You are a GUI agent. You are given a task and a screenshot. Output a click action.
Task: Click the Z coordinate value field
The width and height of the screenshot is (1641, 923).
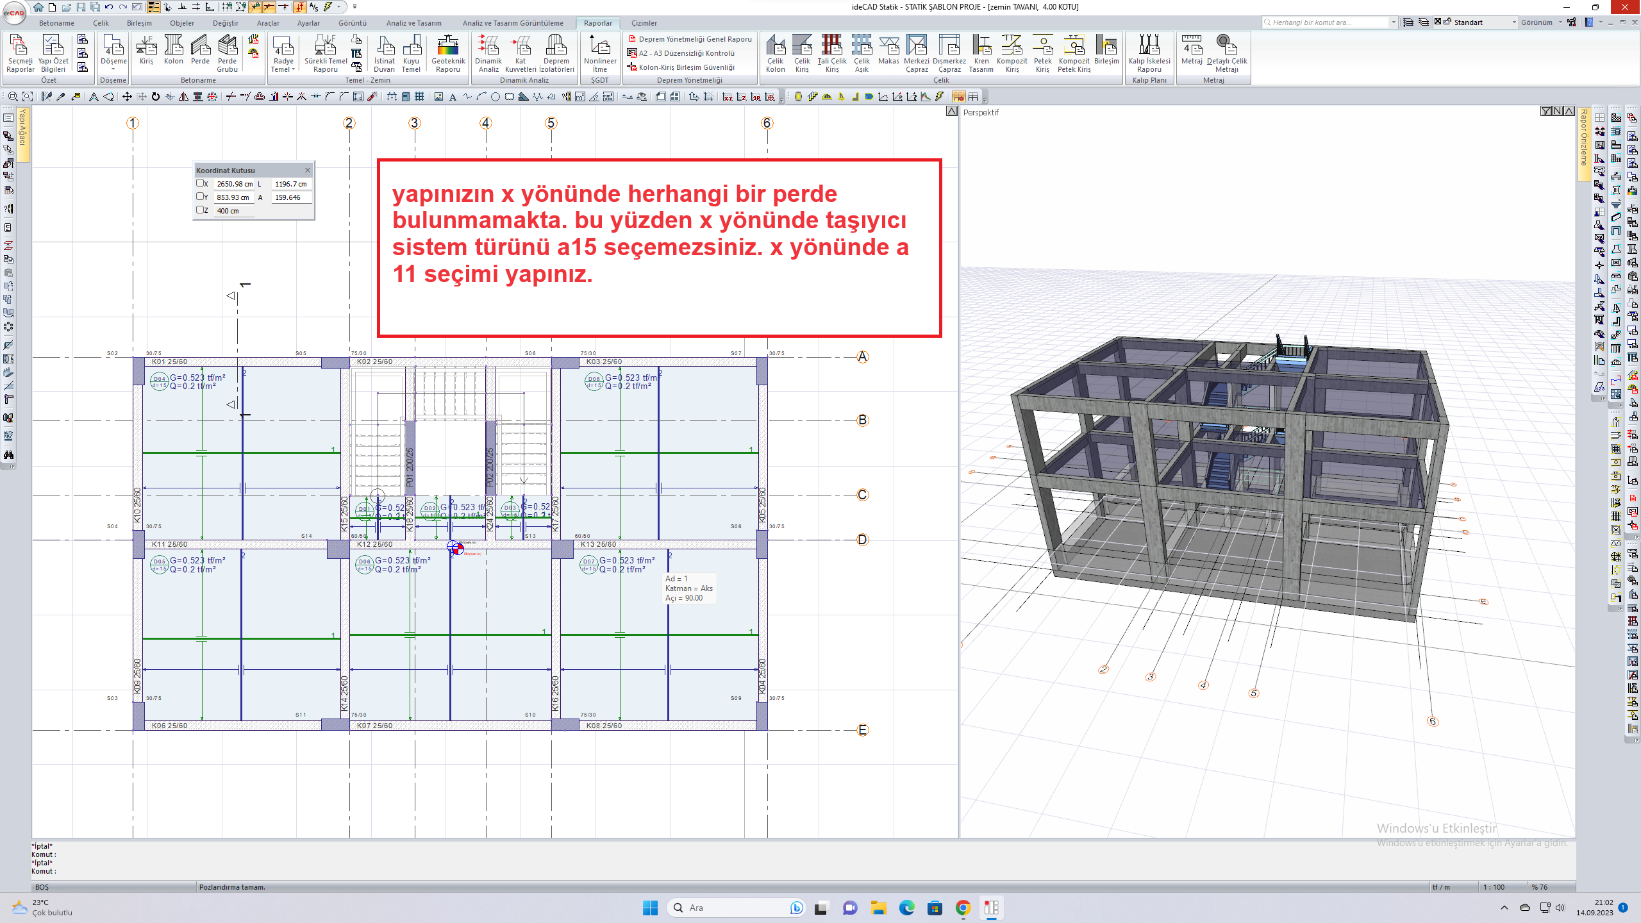click(234, 211)
